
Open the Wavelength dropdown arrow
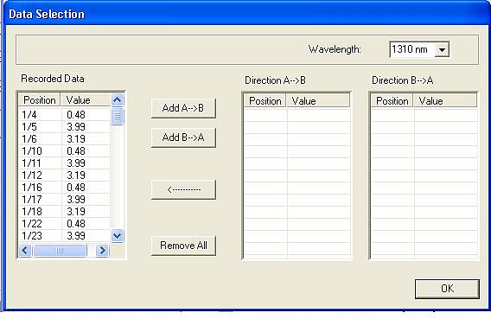[x=442, y=50]
